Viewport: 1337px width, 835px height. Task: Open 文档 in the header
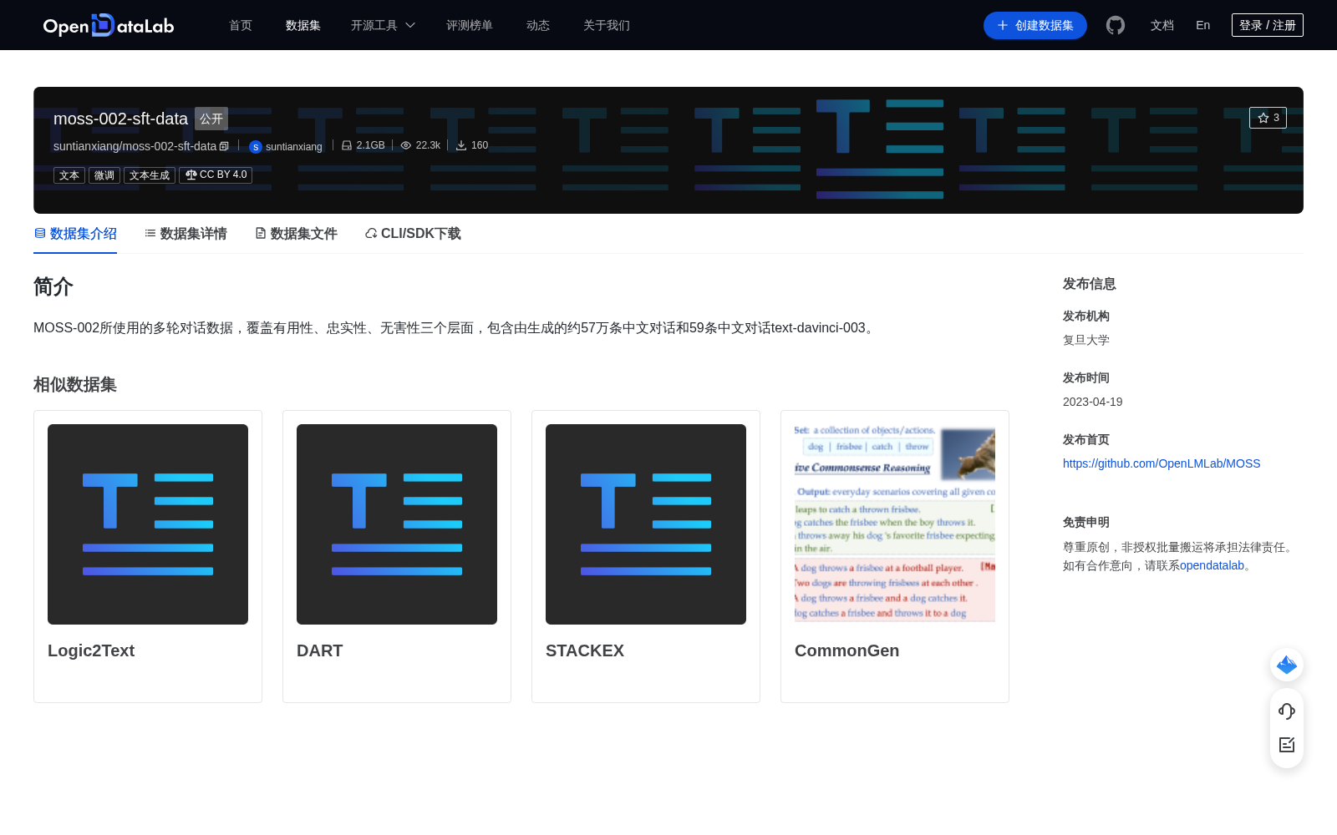tap(1162, 25)
